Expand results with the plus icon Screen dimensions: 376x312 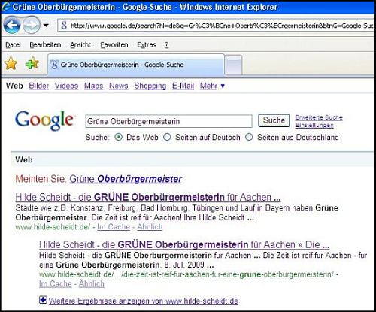pyautogui.click(x=43, y=300)
